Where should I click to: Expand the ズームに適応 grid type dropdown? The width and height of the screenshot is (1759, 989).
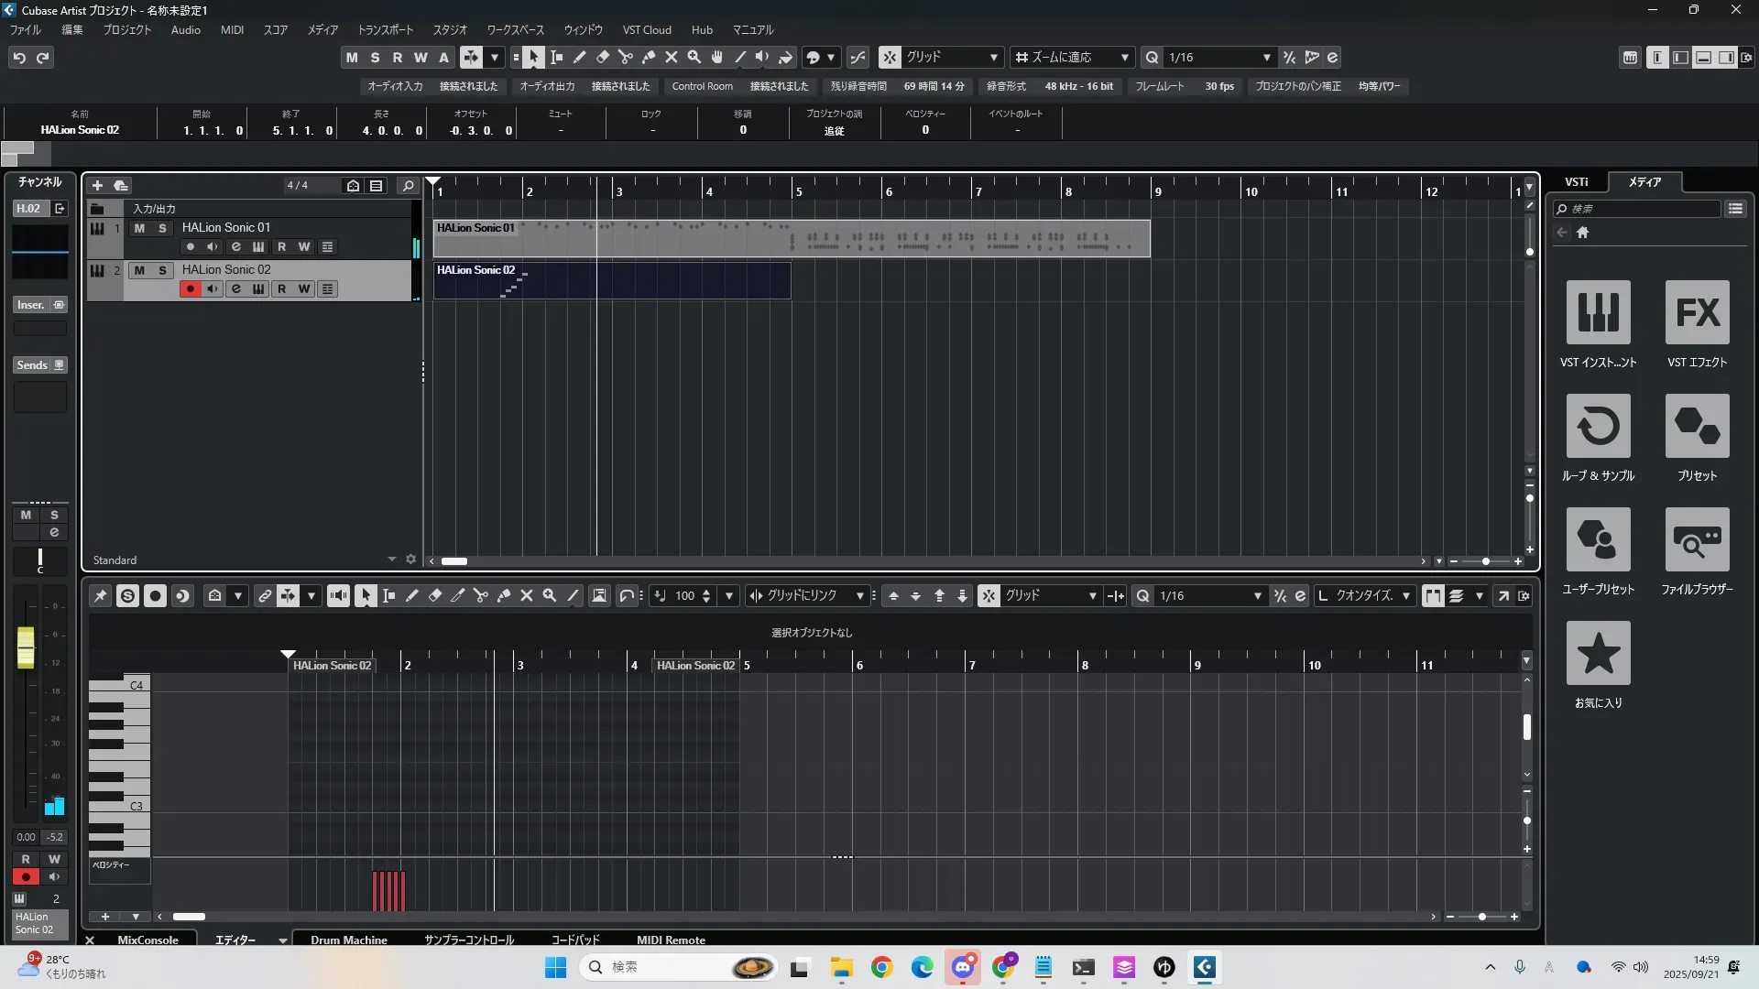point(1124,58)
